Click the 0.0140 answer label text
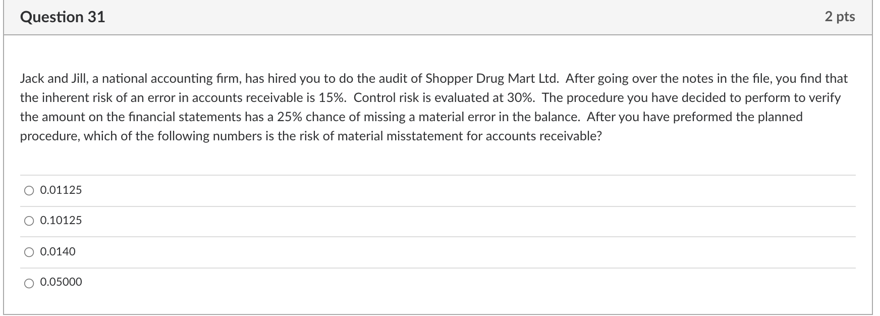 coord(58,251)
